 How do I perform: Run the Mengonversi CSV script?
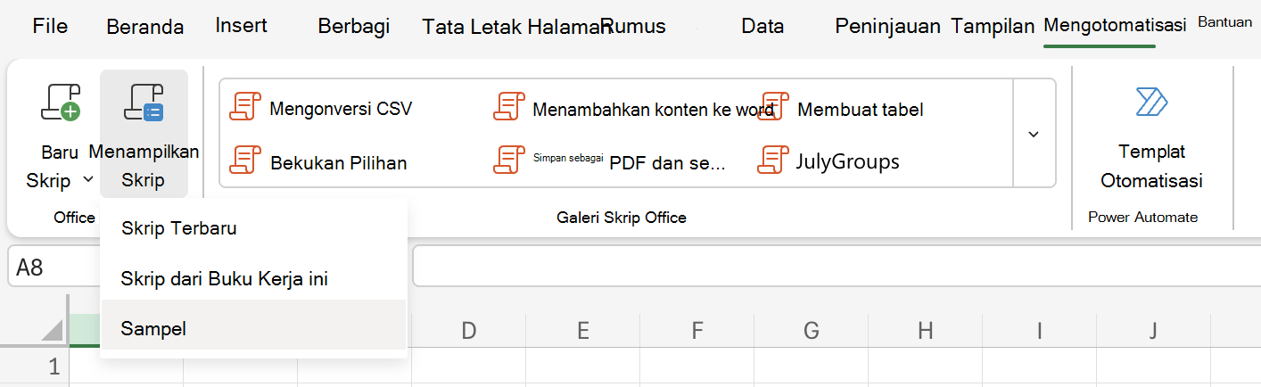pos(321,109)
